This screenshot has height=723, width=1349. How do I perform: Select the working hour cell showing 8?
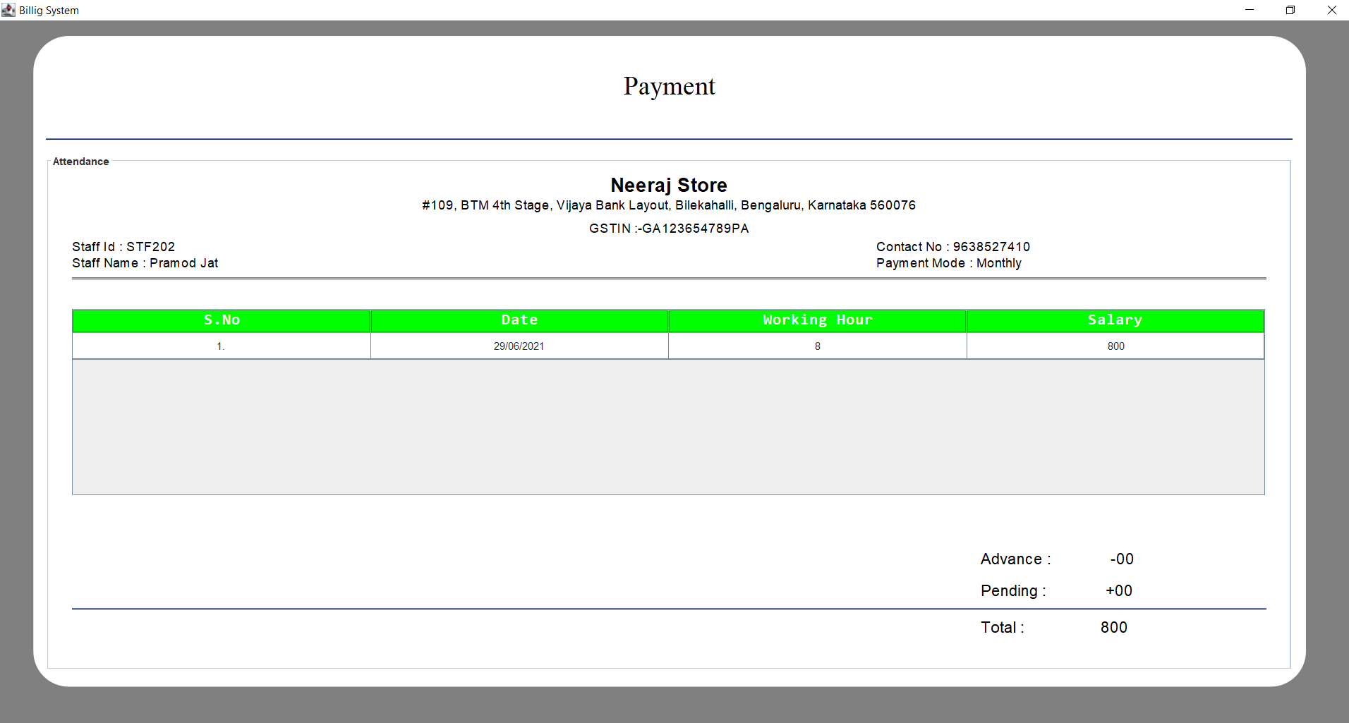tap(817, 346)
